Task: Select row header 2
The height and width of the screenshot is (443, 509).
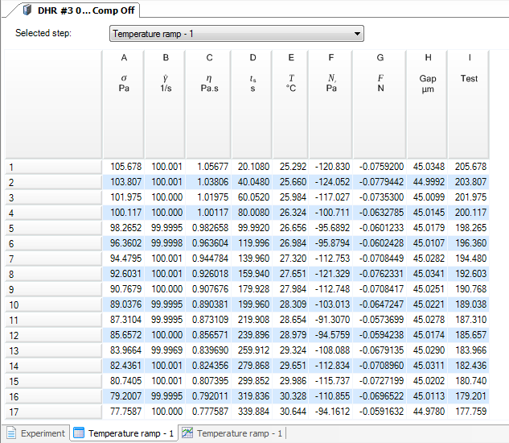Action: click(x=54, y=182)
